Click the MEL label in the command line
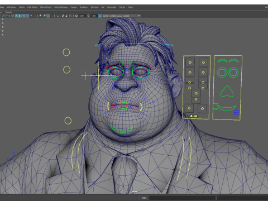268x201 pixels. coord(144,198)
